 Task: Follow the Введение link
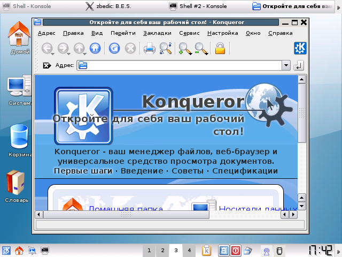(x=142, y=171)
